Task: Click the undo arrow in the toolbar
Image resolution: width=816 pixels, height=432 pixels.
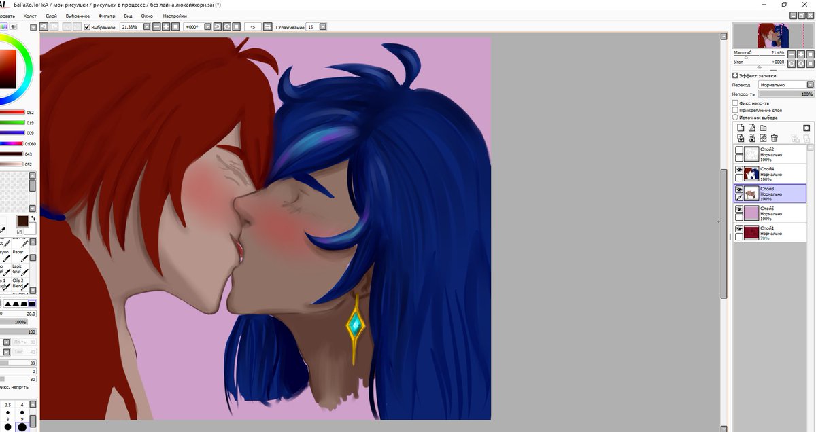Action: coord(44,27)
